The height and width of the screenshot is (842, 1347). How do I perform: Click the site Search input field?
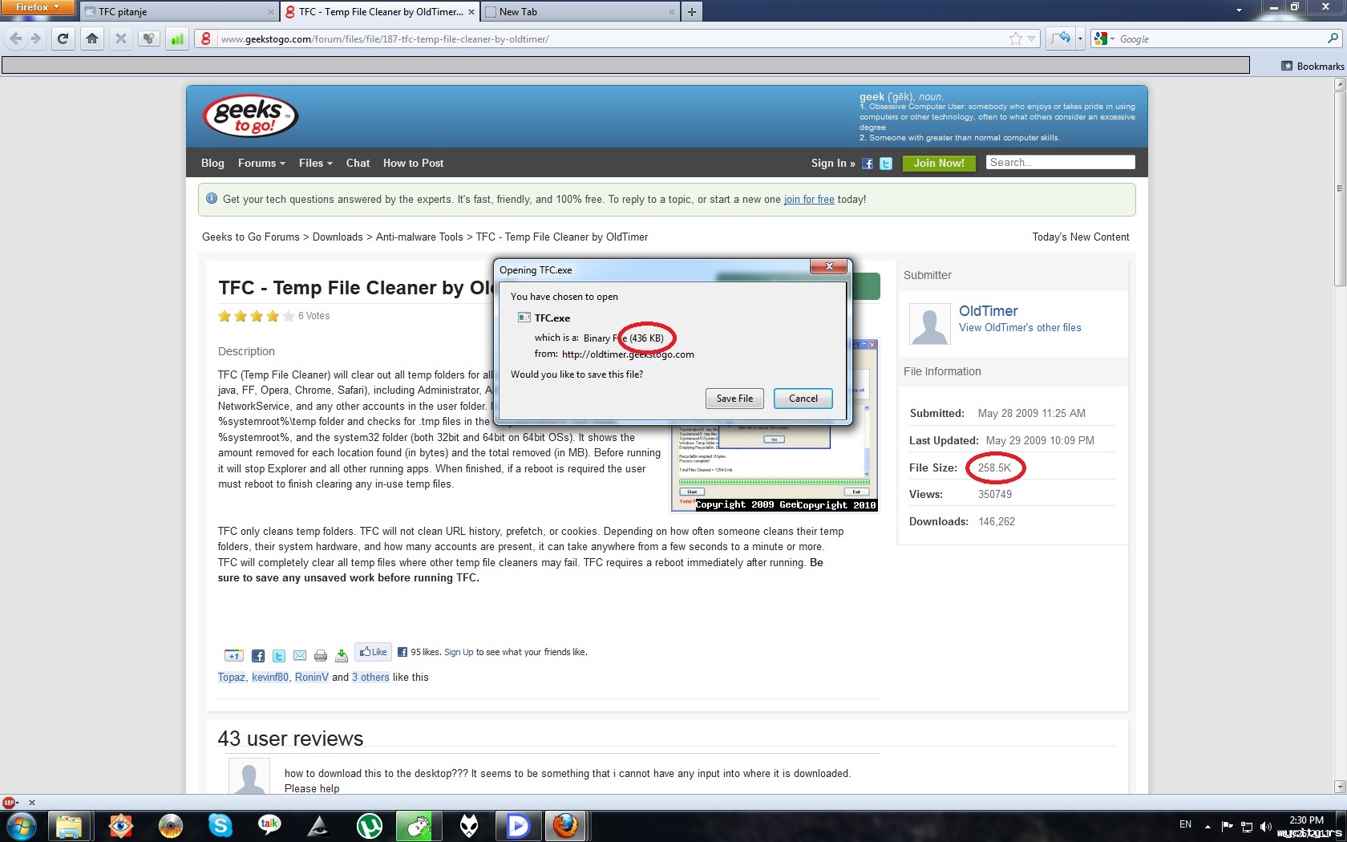click(1060, 162)
